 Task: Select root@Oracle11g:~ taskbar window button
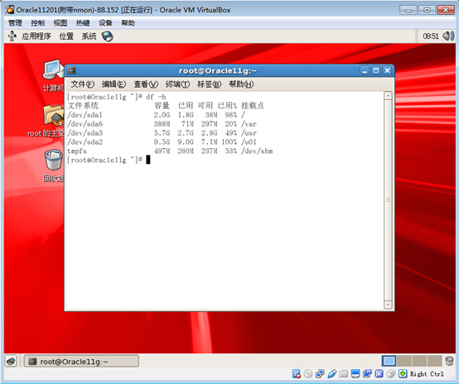81,362
